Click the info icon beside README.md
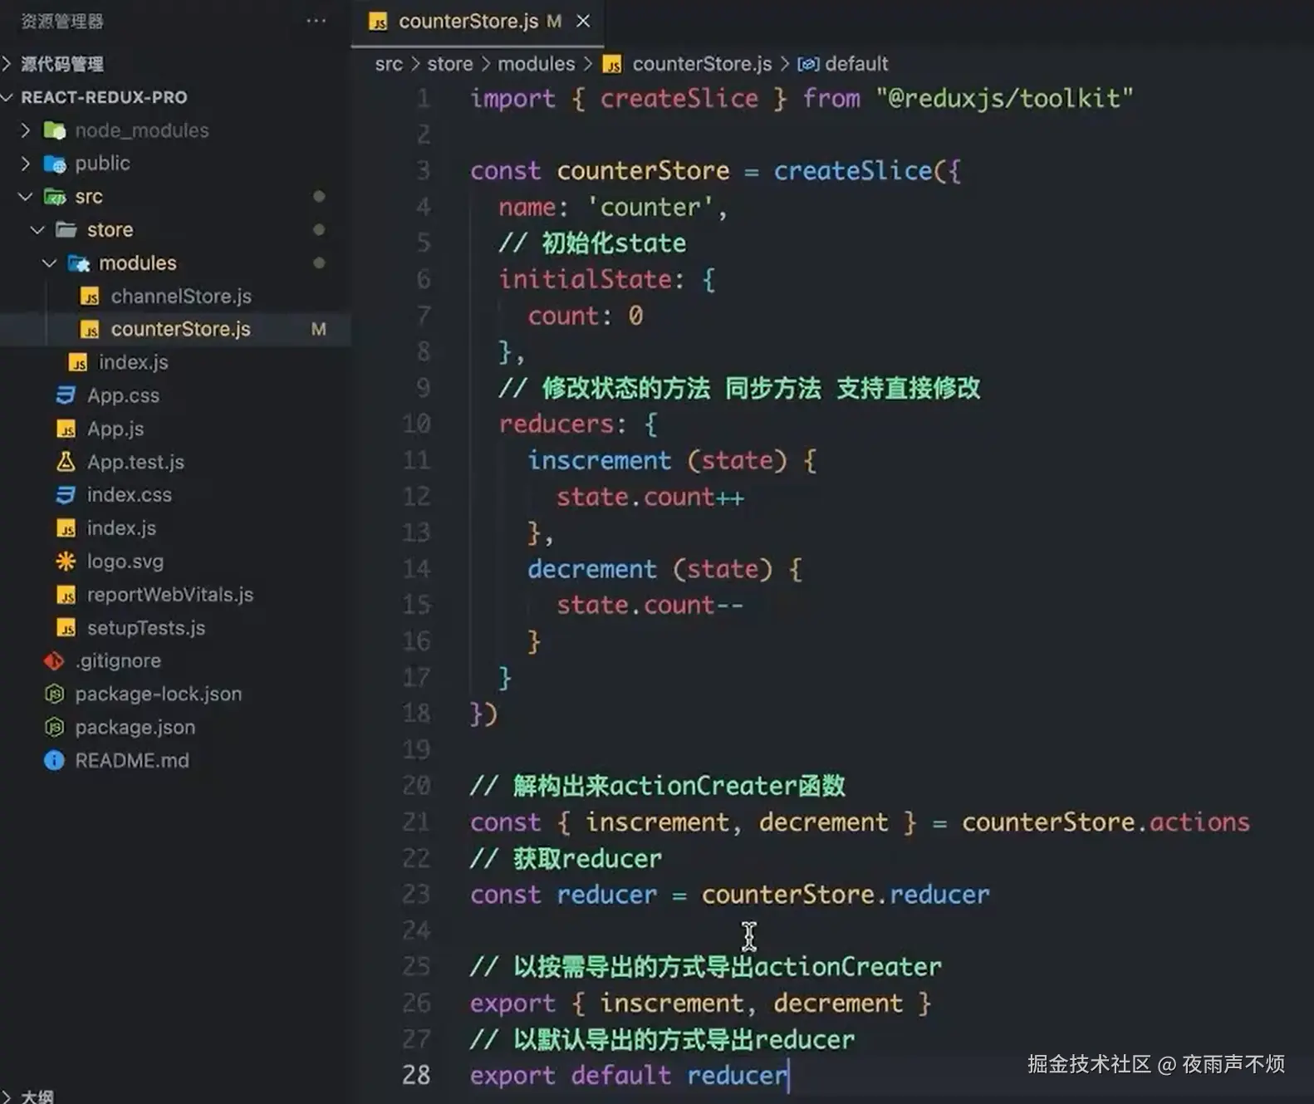Viewport: 1314px width, 1104px height. [x=54, y=760]
